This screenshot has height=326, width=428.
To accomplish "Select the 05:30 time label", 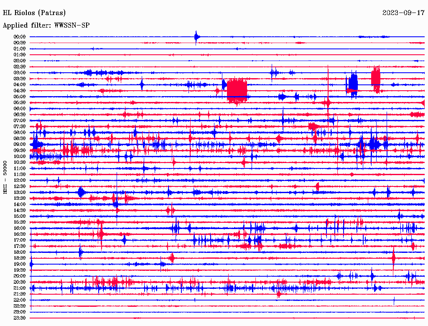I will (x=20, y=102).
